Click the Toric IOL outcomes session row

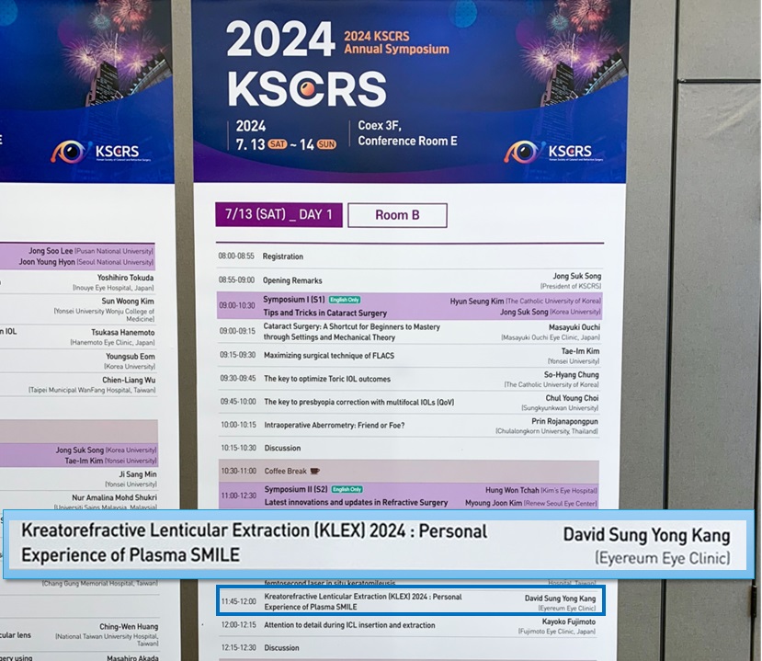[326, 379]
